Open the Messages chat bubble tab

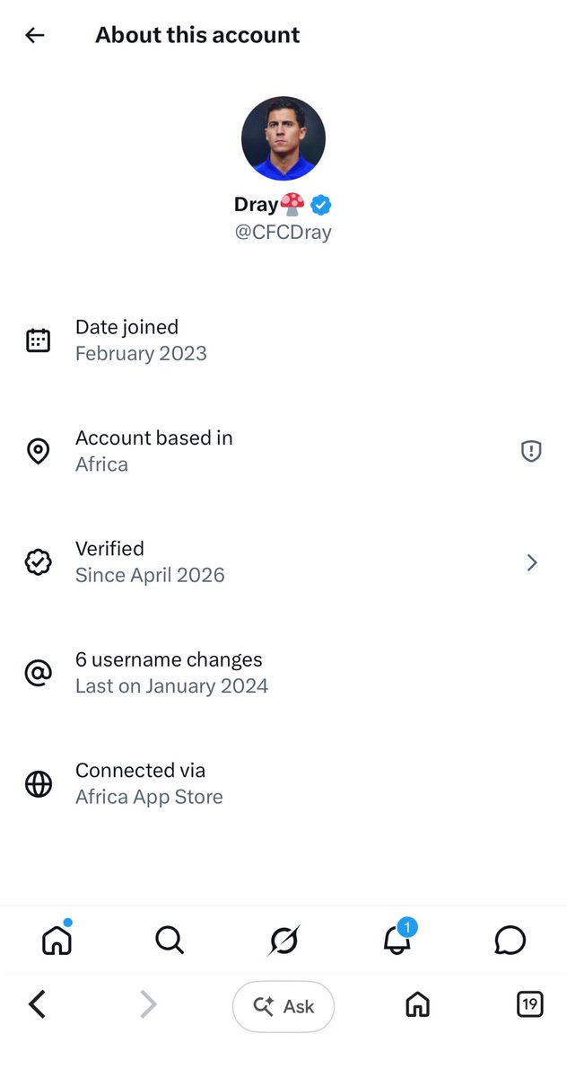[x=510, y=941]
